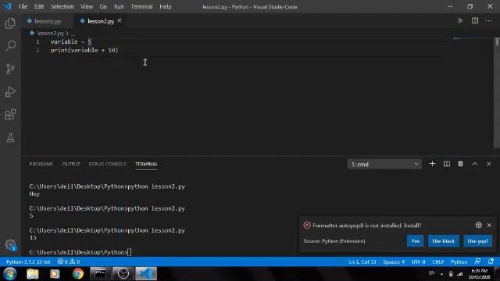Screen dimensions: 500x281
Task: Click the terminal prompt input line
Action: coord(80,252)
